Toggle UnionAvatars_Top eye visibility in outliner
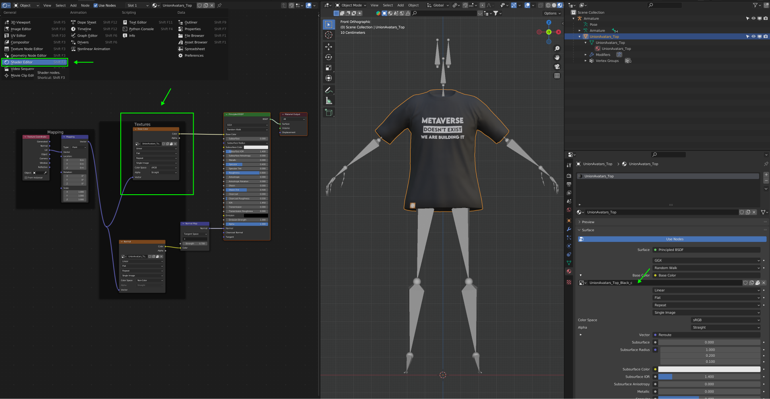Viewport: 770px width, 399px height. coord(753,36)
